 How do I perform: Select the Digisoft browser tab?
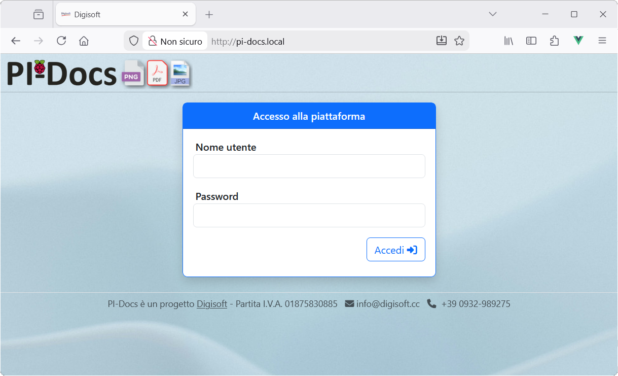(x=125, y=14)
